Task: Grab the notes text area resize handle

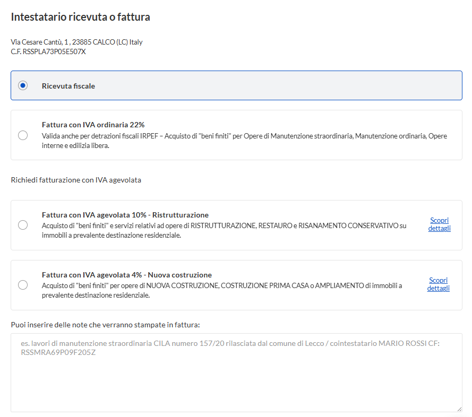Action: (459, 409)
